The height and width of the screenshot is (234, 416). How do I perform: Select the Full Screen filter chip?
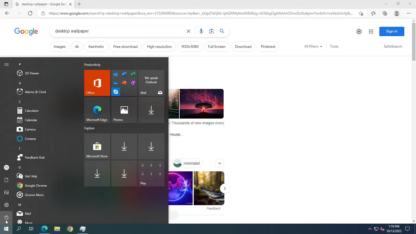(217, 47)
